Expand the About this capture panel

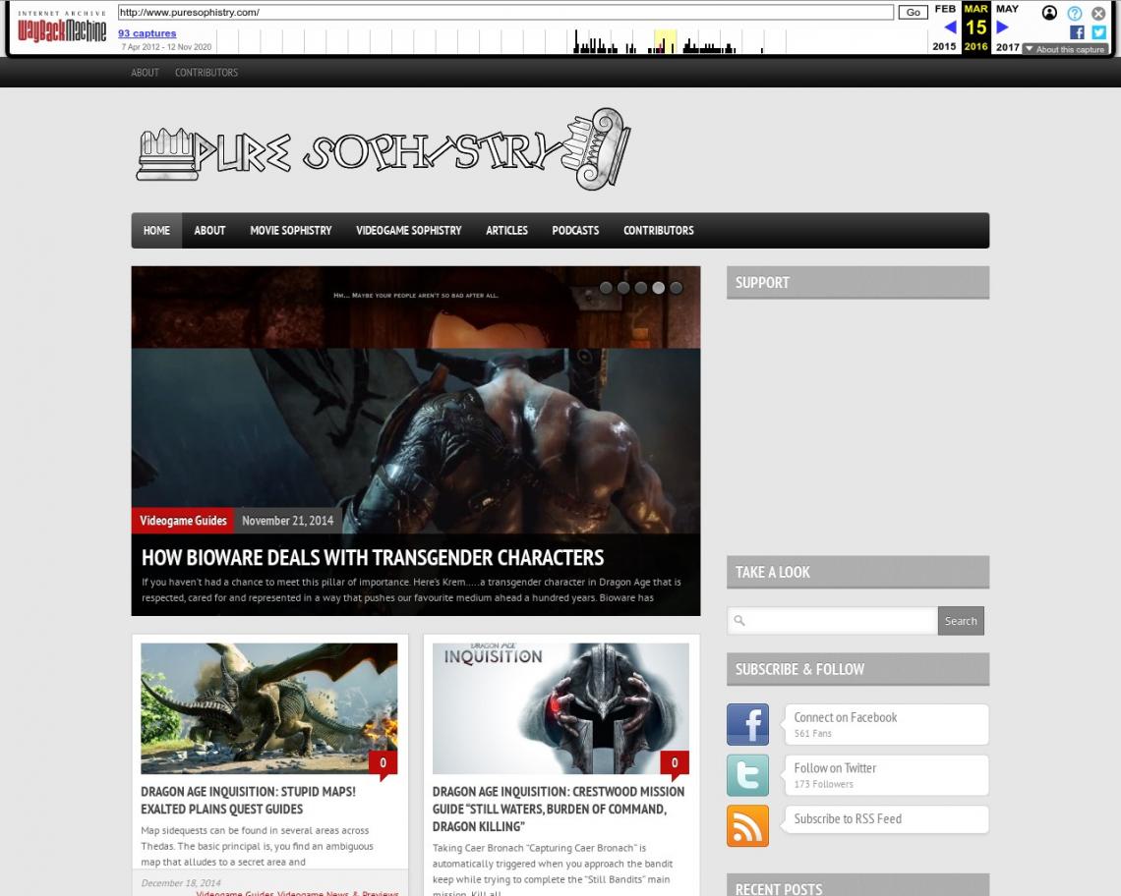click(1065, 49)
